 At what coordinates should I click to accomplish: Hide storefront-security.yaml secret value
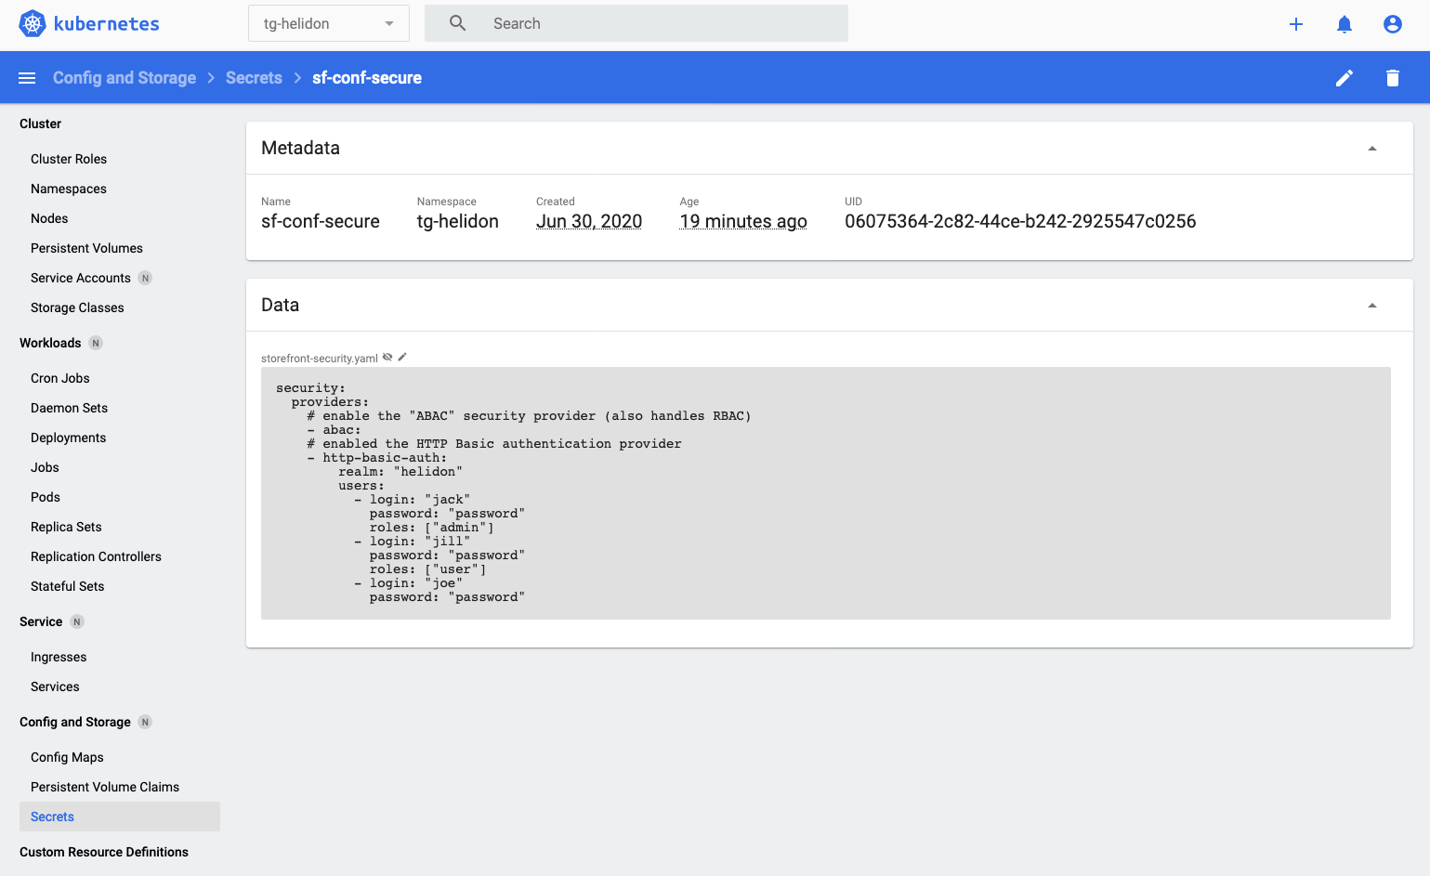pyautogui.click(x=387, y=357)
